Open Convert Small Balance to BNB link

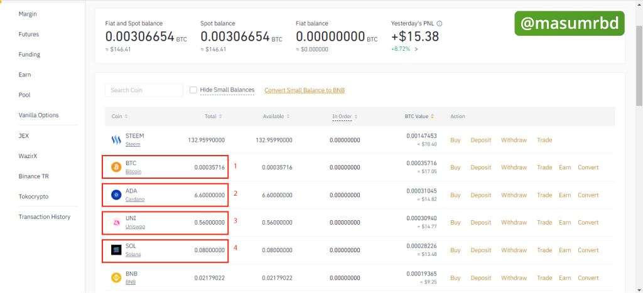[x=305, y=90]
